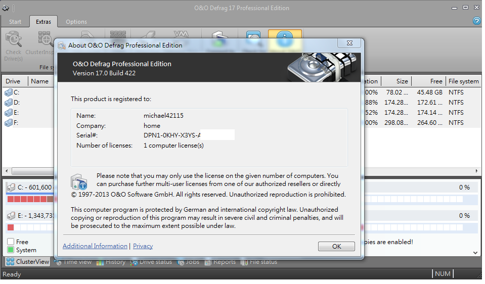The height and width of the screenshot is (284, 485).
Task: Click the registered name michael42115
Action: tap(163, 116)
